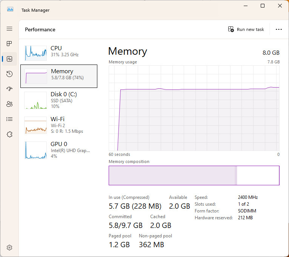The height and width of the screenshot is (257, 289).
Task: Open the hamburger navigation menu
Action: pos(9,29)
